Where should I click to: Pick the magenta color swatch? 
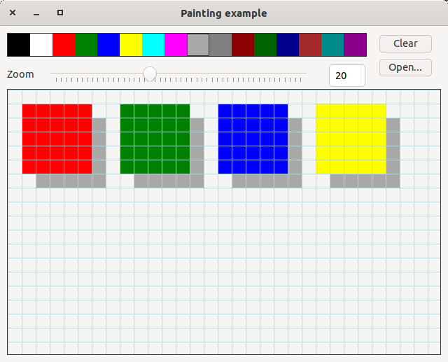[175, 45]
